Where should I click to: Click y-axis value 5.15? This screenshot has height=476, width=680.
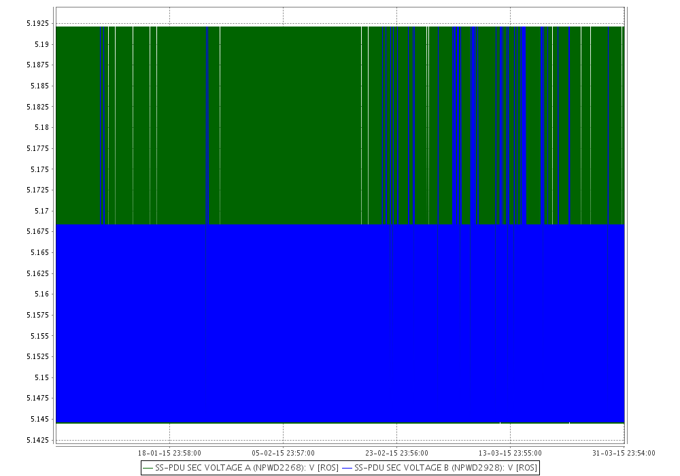(x=41, y=377)
